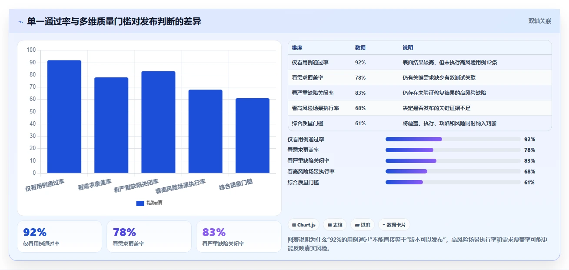
Task: Click the 仅看用例通过率 bar in chart
Action: click(64, 117)
